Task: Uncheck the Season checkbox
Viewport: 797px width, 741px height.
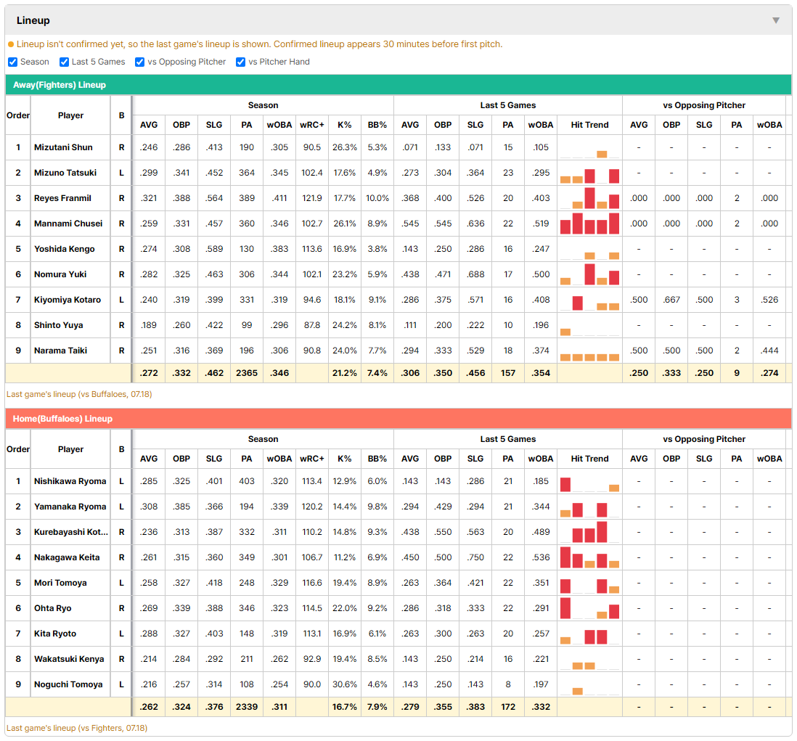Action: pyautogui.click(x=13, y=62)
